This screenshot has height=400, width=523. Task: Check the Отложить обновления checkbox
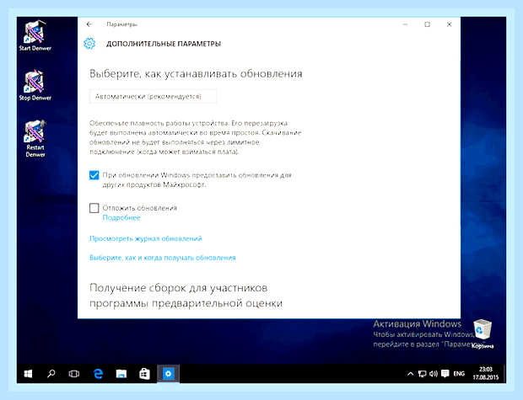(94, 208)
